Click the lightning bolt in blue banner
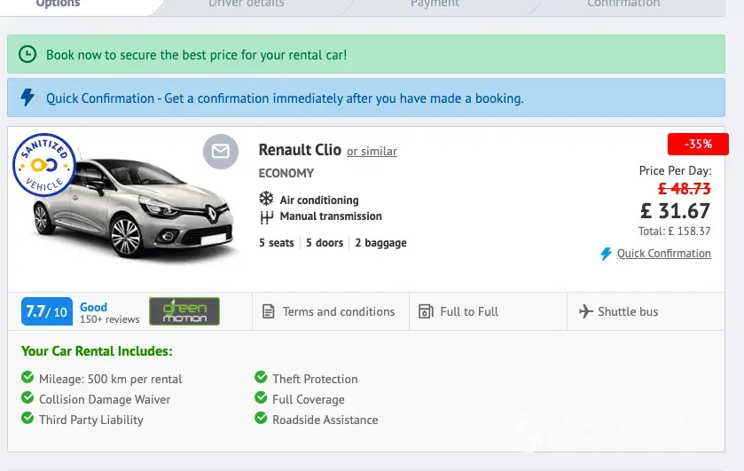This screenshot has width=744, height=471. [28, 98]
